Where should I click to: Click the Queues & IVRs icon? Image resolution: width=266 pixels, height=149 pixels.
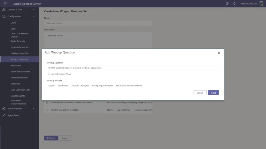[x=4, y=10]
